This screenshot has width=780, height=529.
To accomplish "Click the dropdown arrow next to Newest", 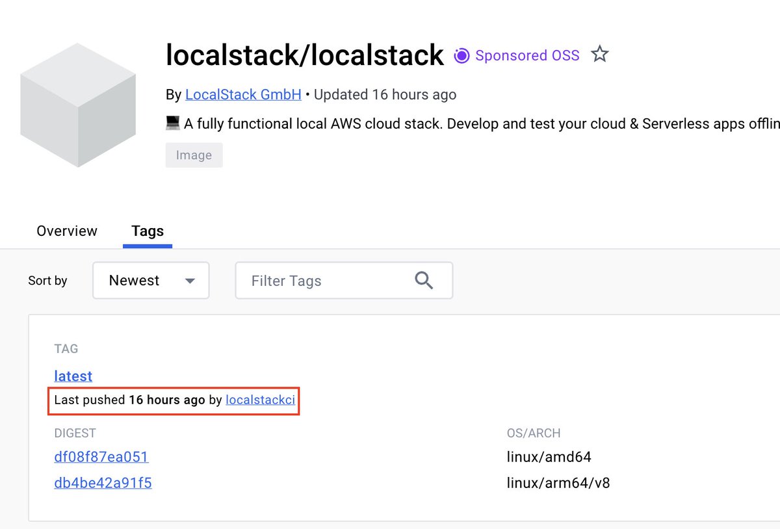I will (x=190, y=280).
